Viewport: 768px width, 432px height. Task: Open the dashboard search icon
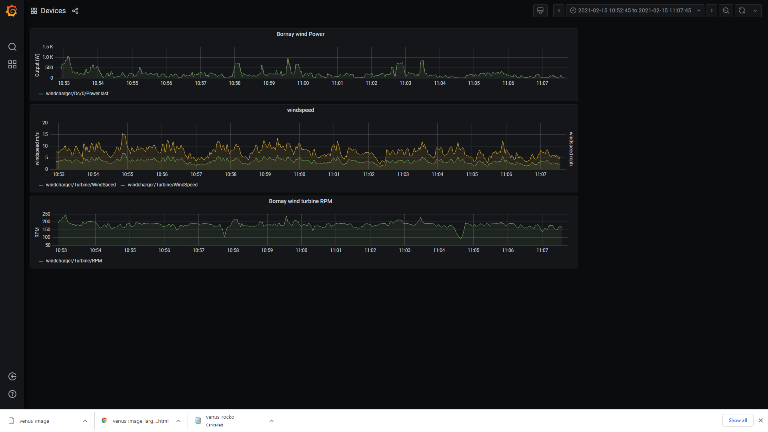pos(12,47)
